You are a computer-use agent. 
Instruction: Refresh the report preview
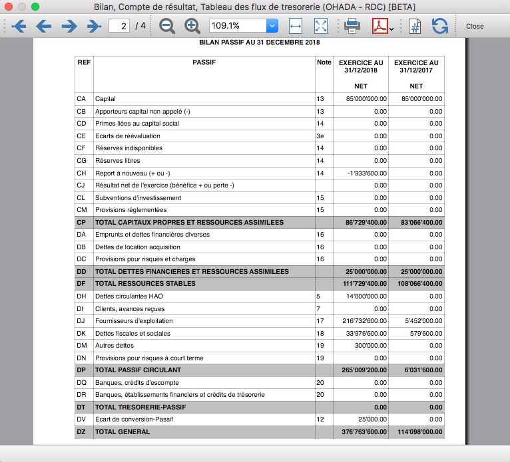(440, 26)
